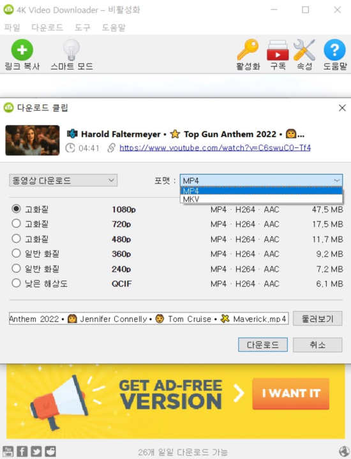Select 240p 일반 화질 radio button
The image size is (351, 459).
pos(16,268)
